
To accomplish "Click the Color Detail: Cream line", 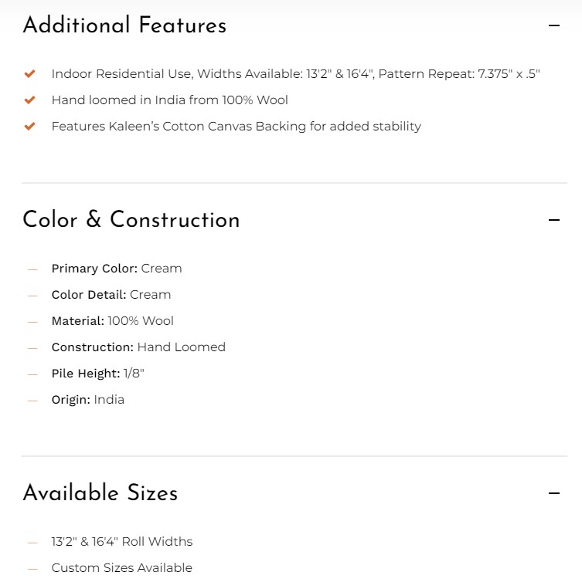I will click(x=111, y=295).
